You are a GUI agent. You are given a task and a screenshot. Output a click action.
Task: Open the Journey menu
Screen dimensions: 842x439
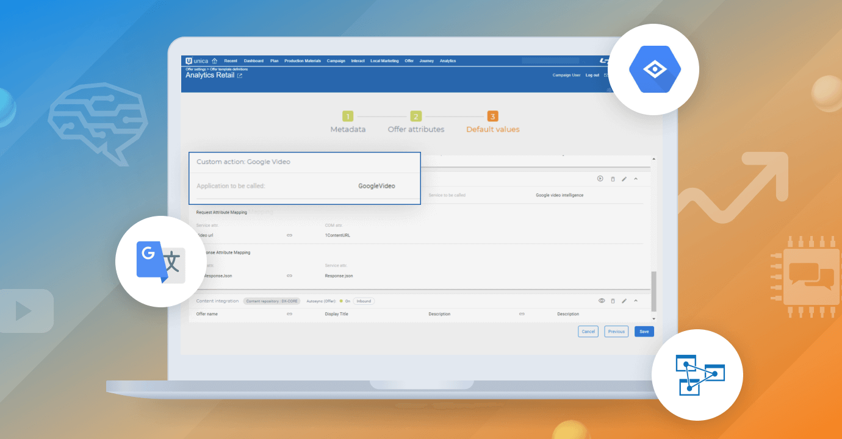click(x=426, y=61)
